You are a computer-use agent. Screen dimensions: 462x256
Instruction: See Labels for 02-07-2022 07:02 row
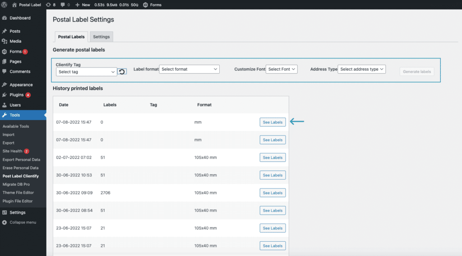tap(273, 157)
